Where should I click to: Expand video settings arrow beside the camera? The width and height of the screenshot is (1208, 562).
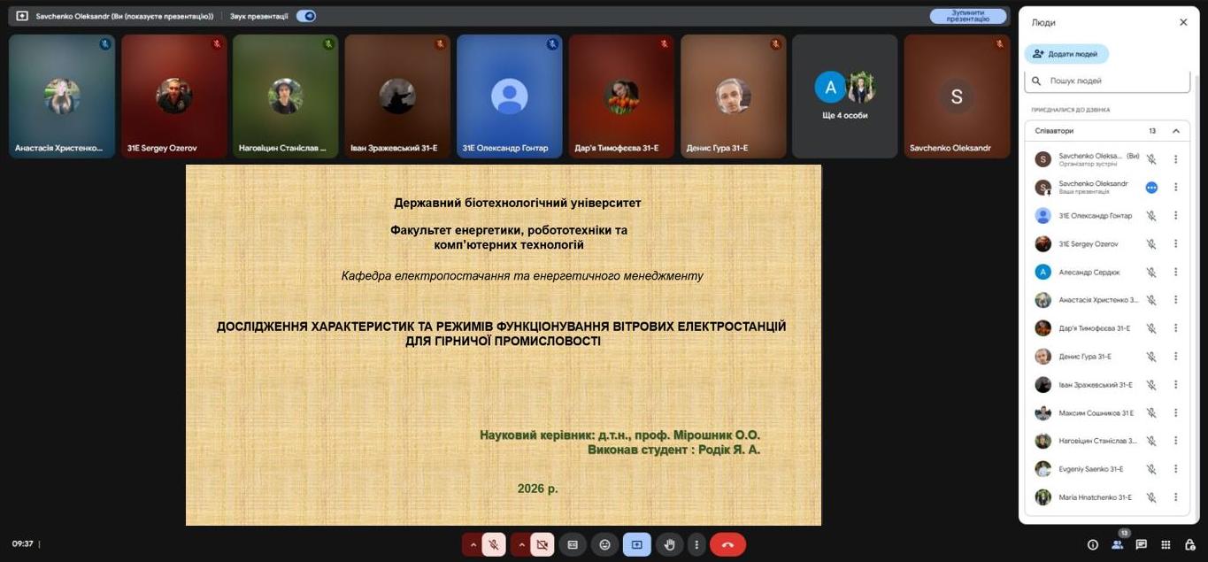(x=520, y=545)
